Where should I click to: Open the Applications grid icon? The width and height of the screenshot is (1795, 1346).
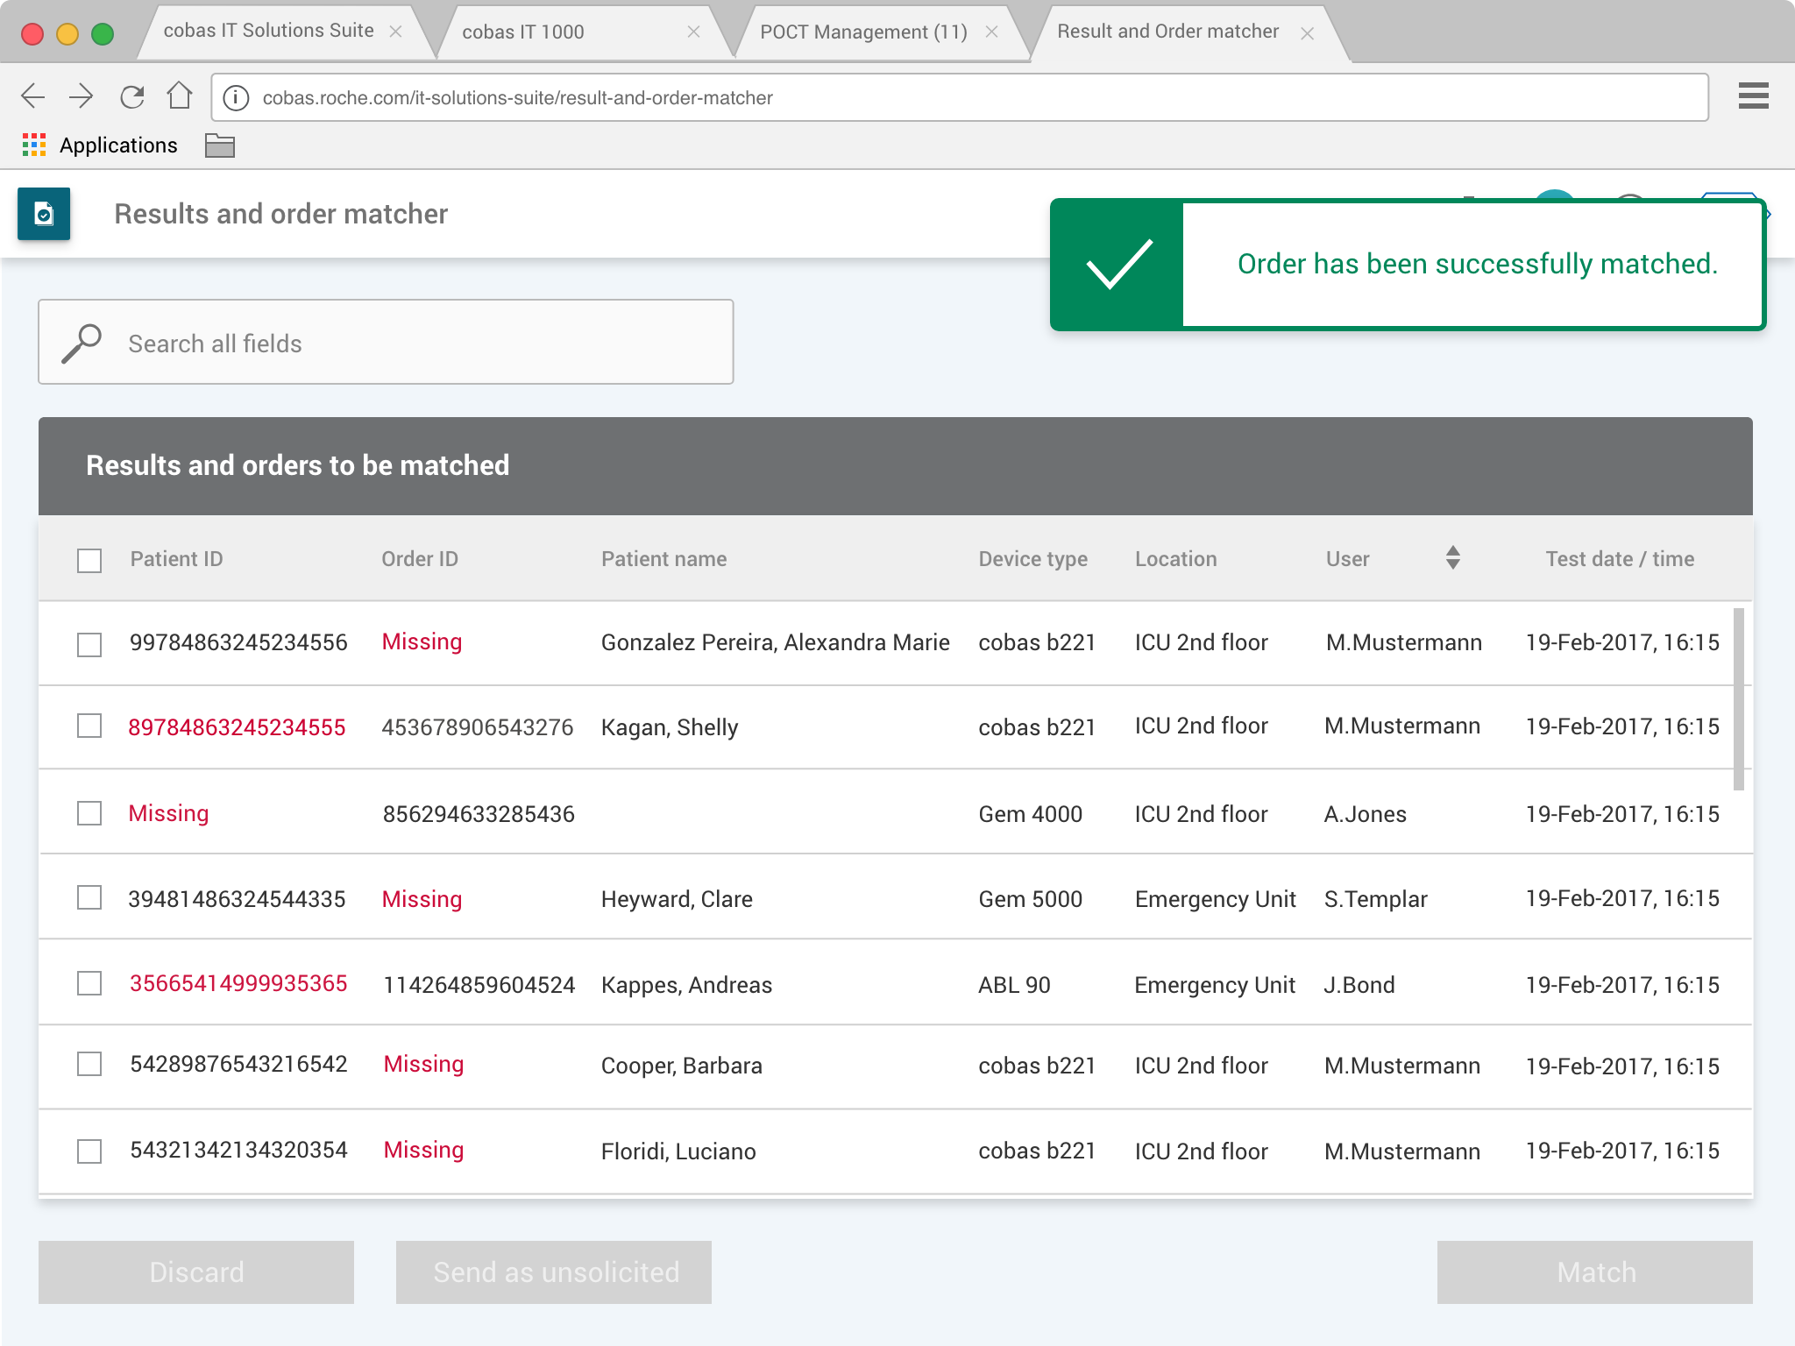click(x=34, y=145)
